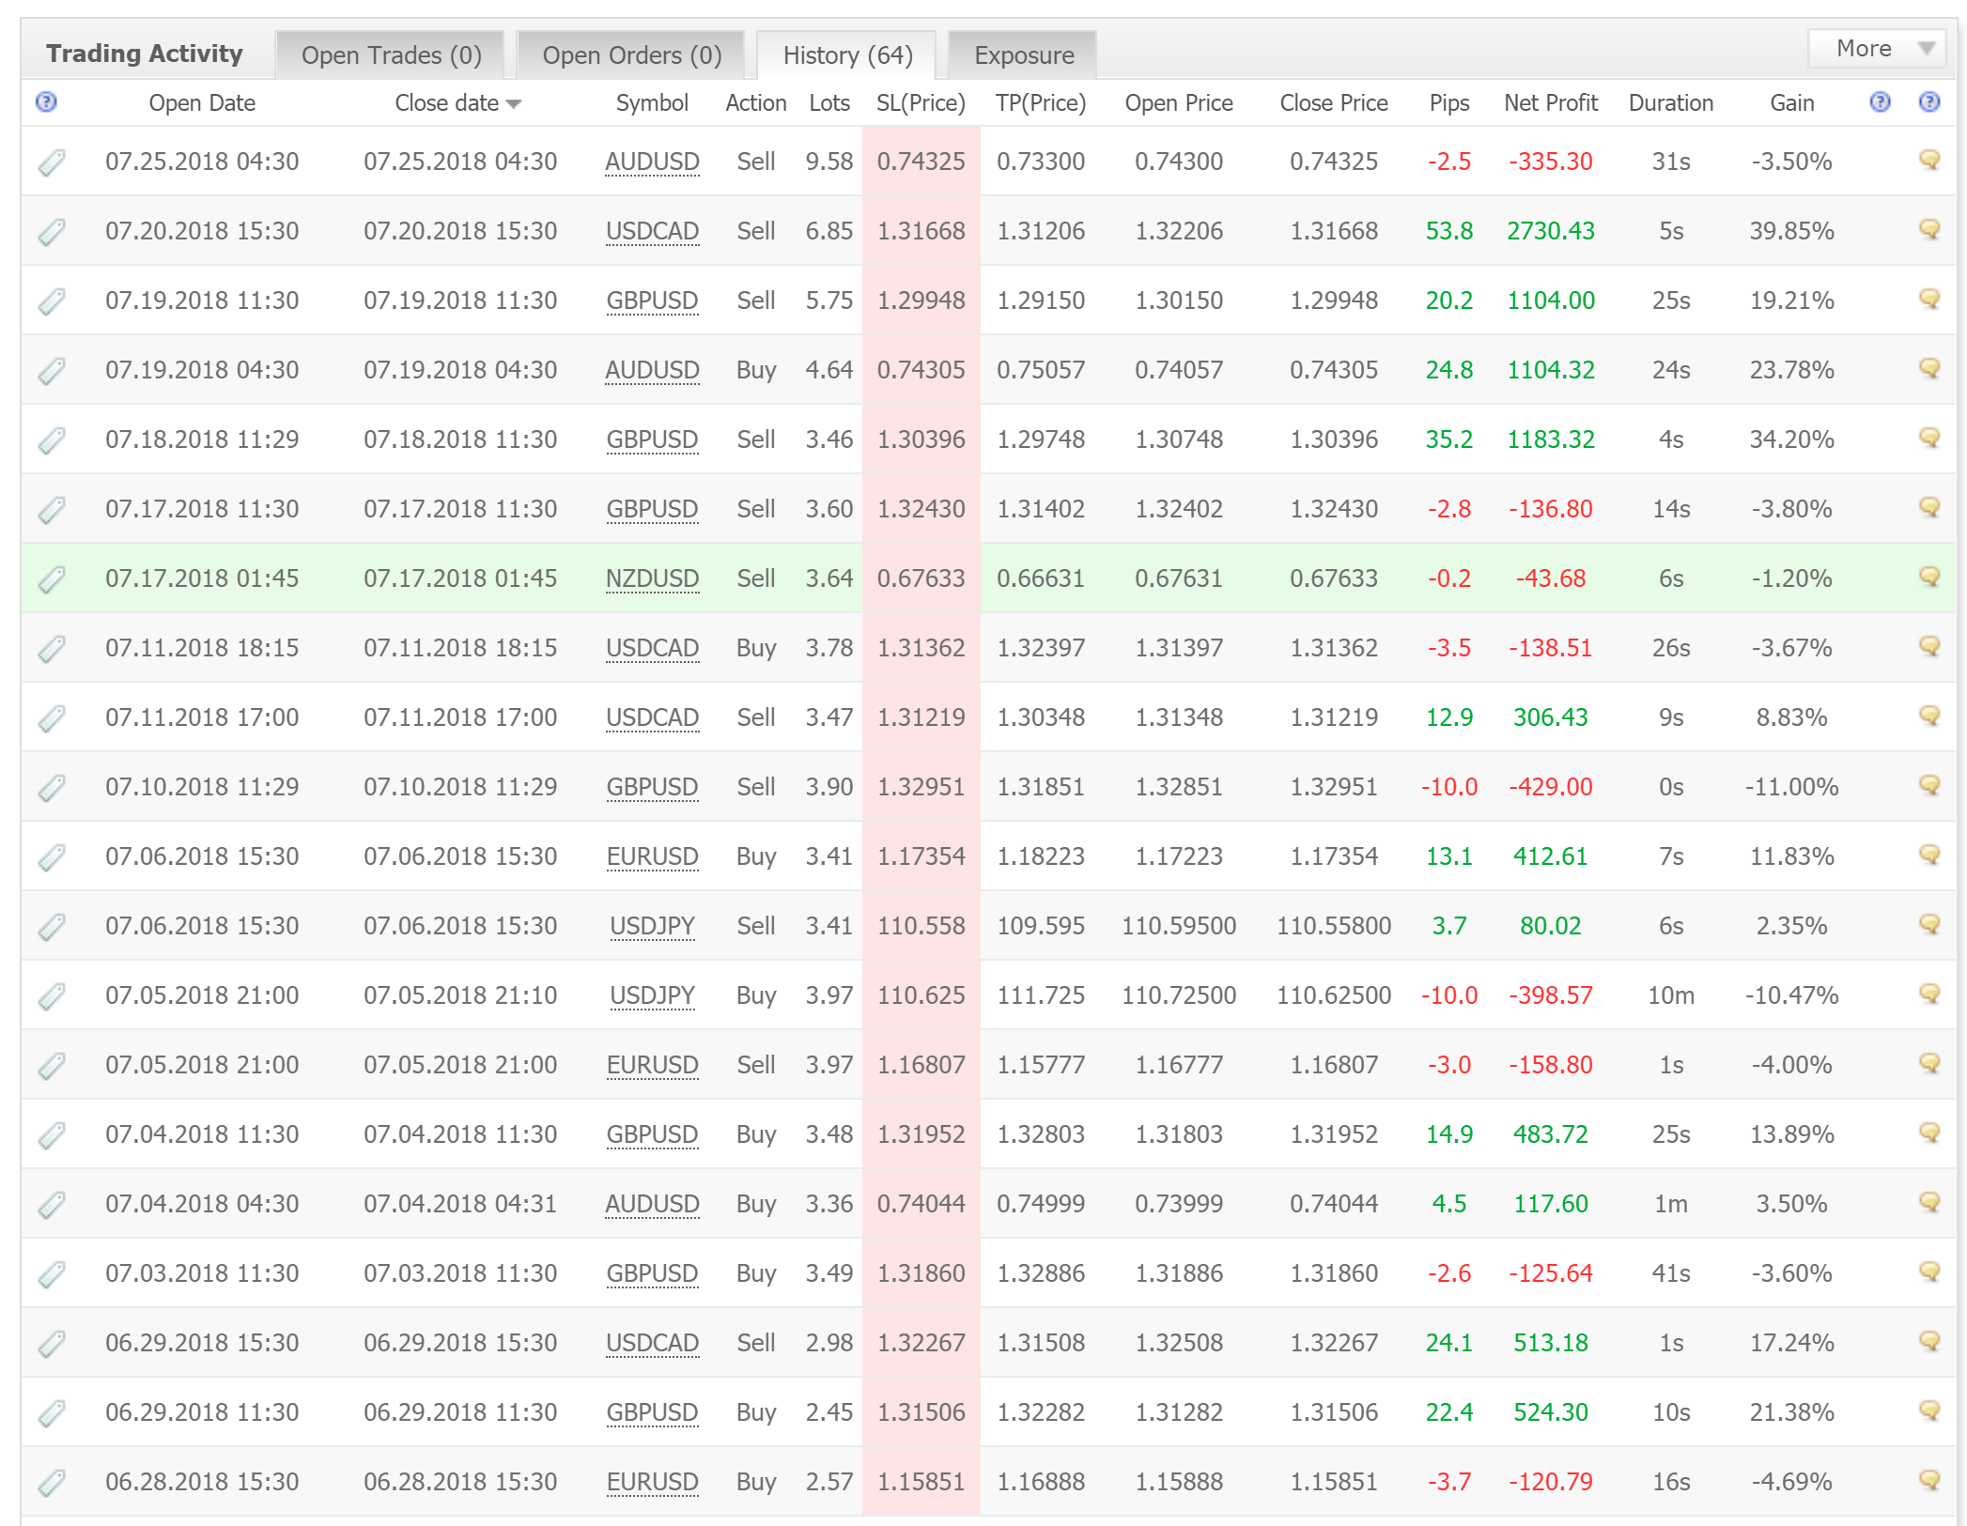
Task: Click the help icon left of Open Date
Action: pos(46,102)
